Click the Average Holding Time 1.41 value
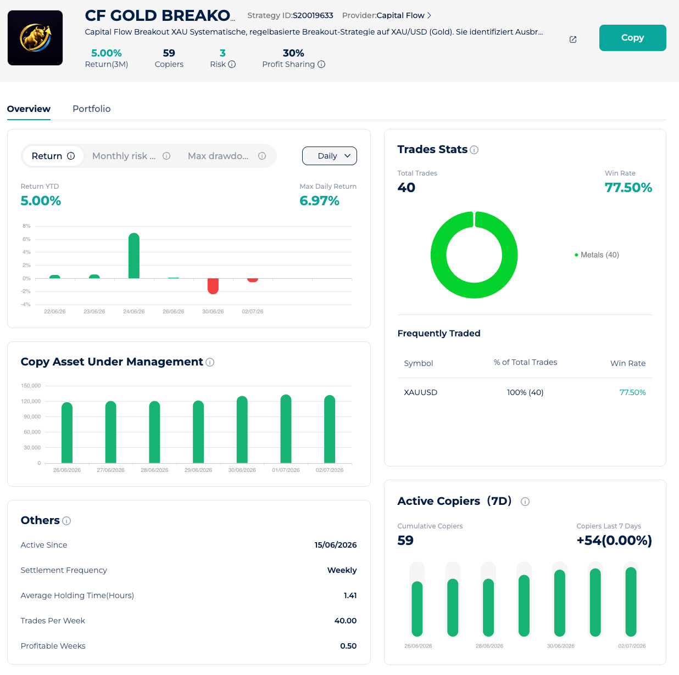The width and height of the screenshot is (679, 675). [x=350, y=595]
